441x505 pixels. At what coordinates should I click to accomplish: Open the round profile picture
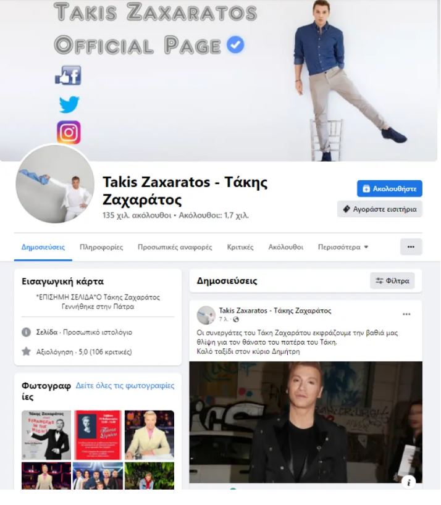[55, 184]
